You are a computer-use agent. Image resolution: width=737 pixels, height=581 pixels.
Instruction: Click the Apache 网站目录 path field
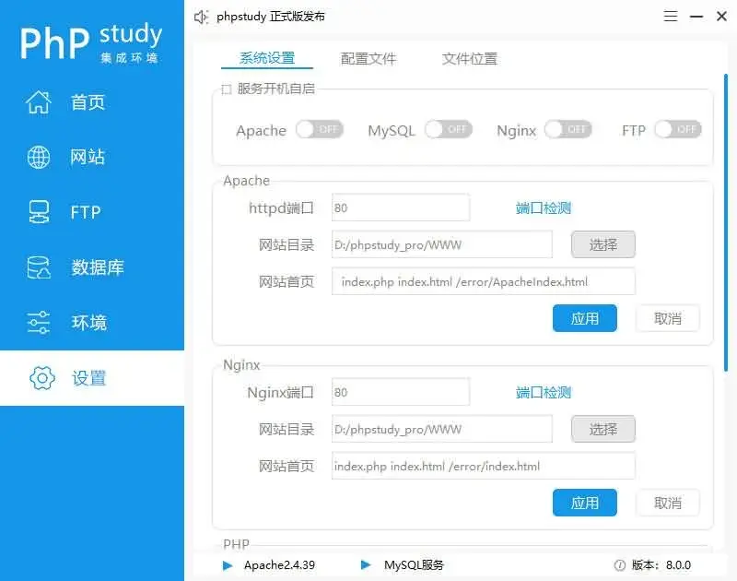[442, 244]
